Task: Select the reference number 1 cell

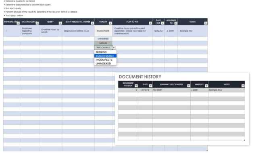Action: 12,31
